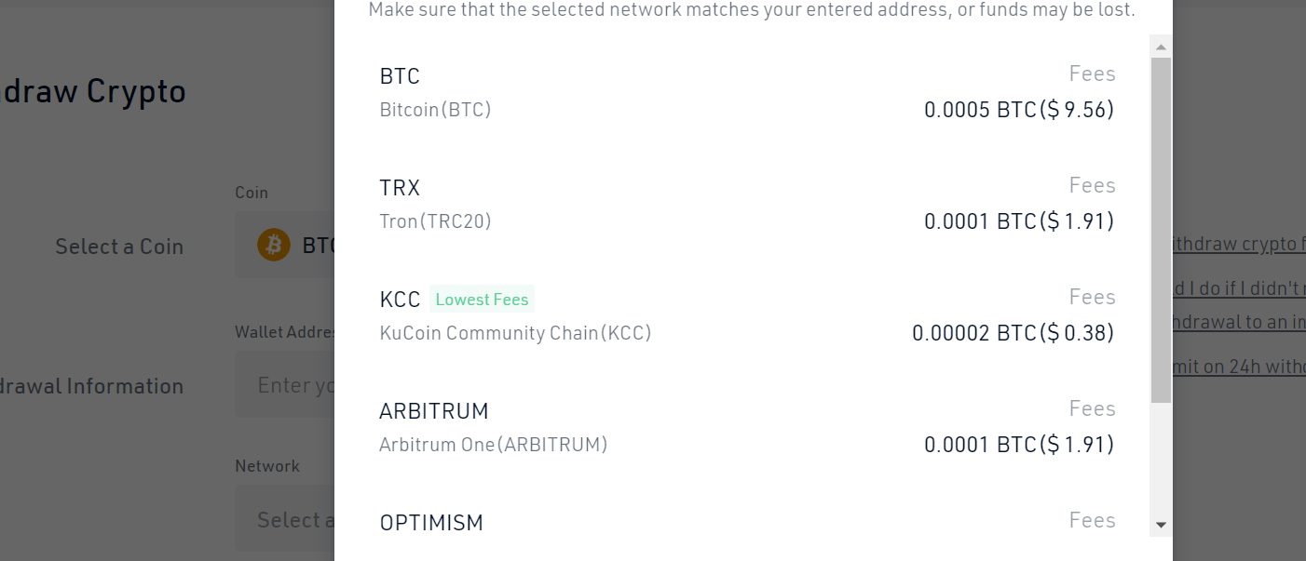Click the network list scroll-down arrow
The width and height of the screenshot is (1306, 561).
click(x=1161, y=525)
